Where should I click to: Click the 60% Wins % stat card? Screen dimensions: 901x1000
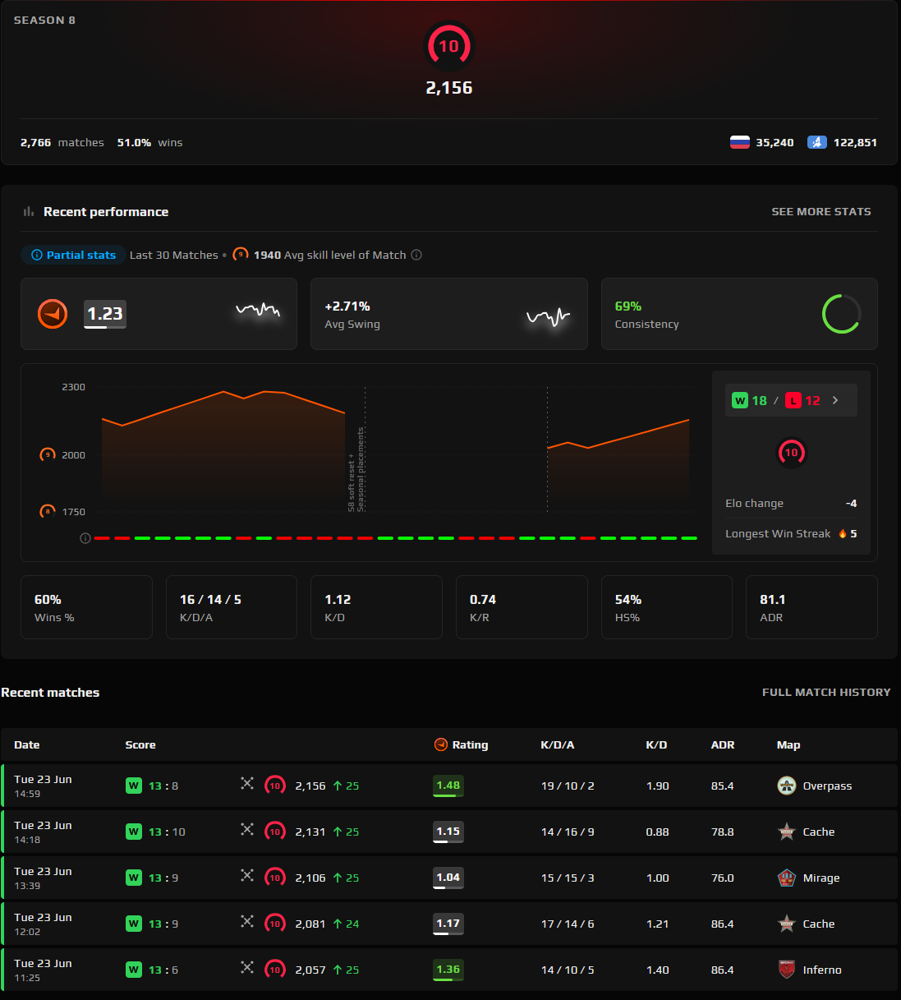pos(86,607)
